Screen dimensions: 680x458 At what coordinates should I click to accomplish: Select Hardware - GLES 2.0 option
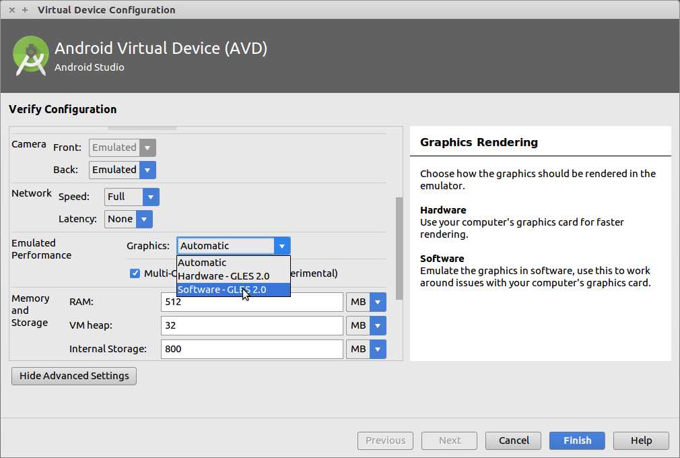tap(234, 276)
